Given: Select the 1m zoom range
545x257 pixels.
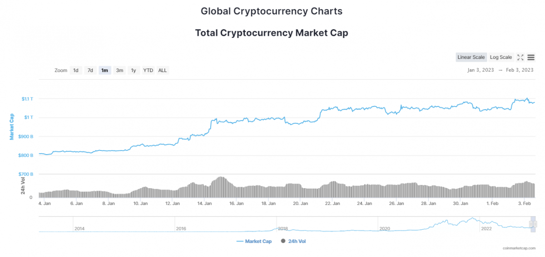Looking at the screenshot, I should 105,70.
